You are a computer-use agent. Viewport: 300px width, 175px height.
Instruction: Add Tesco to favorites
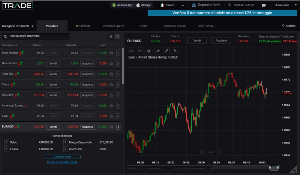pos(111,85)
